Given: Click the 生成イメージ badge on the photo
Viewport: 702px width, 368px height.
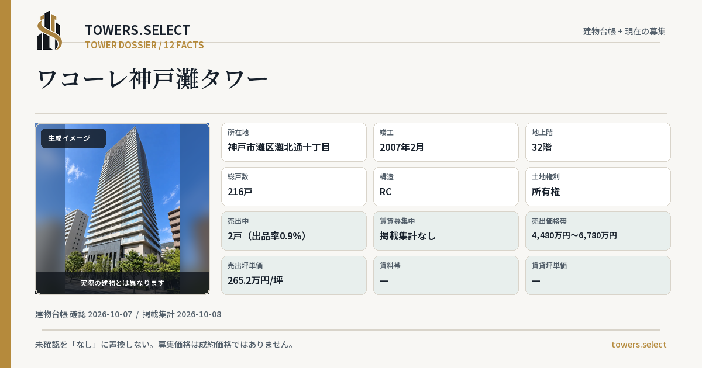Looking at the screenshot, I should tap(73, 138).
